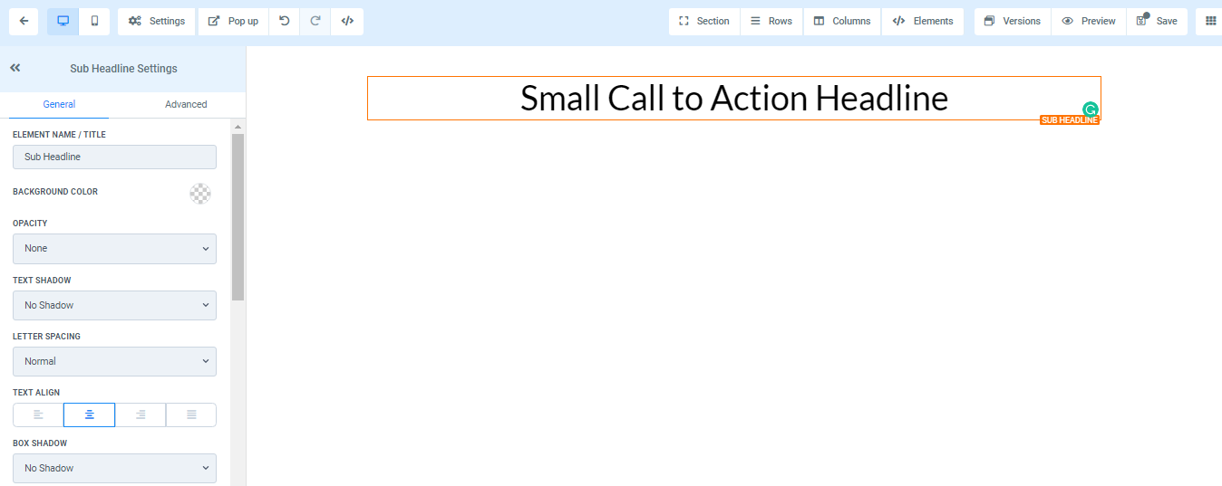This screenshot has height=486, width=1222.
Task: Expand the Opacity dropdown
Action: (114, 249)
